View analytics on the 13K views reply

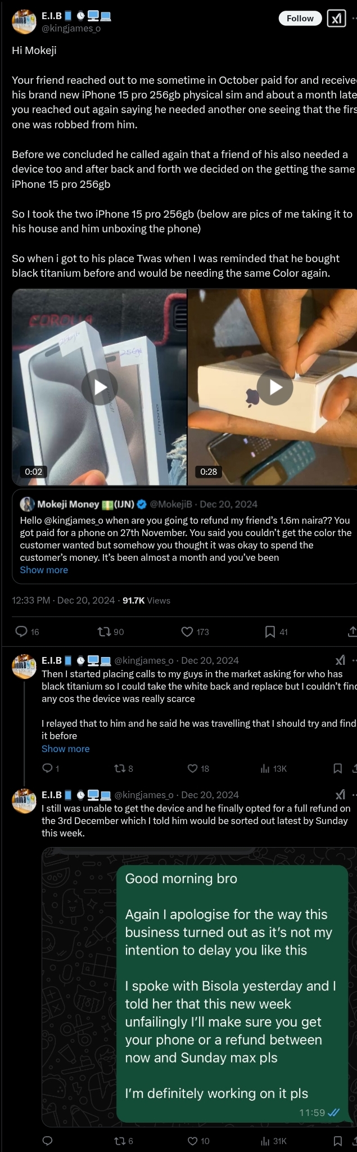[265, 768]
